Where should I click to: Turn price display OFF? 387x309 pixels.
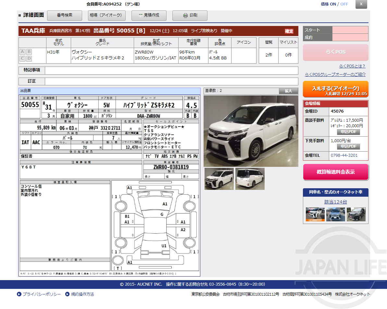[345, 4]
